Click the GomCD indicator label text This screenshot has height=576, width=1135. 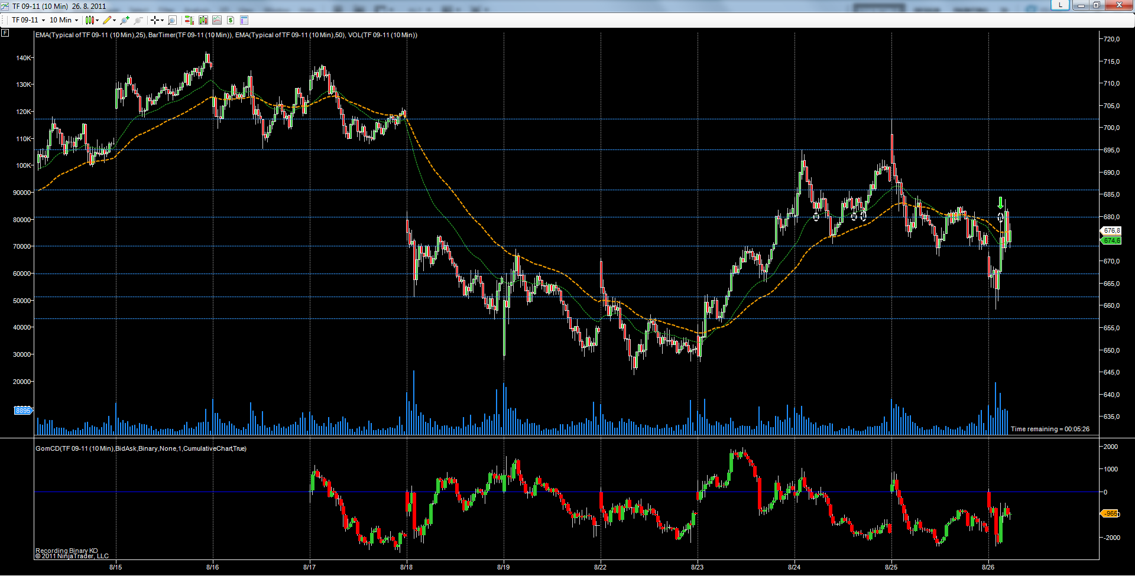tap(141, 449)
